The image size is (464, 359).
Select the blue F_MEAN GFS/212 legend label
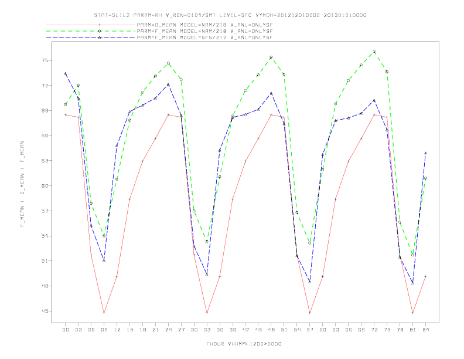[204, 38]
